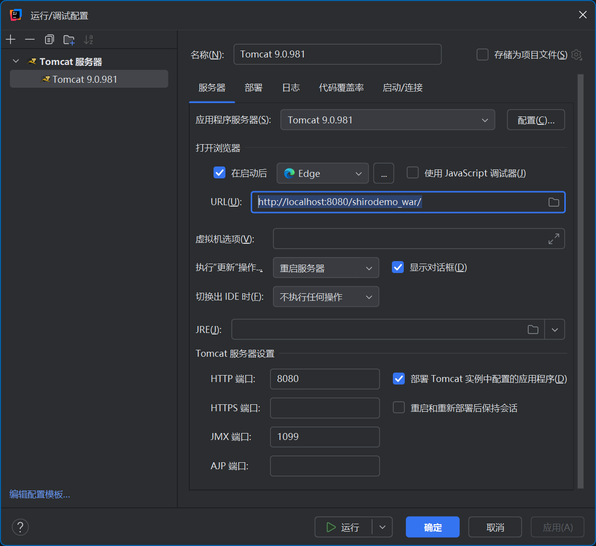This screenshot has width=596, height=546.
Task: Click the 确定 button
Action: [x=433, y=527]
